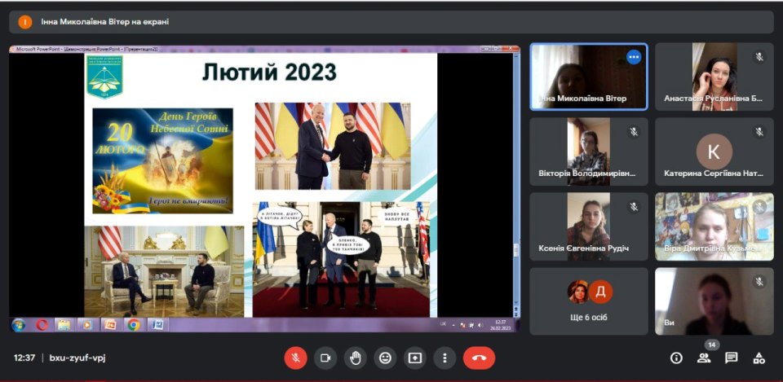
Task: Click the PowerPoint icon on the shared taskbar
Action: tap(110, 325)
